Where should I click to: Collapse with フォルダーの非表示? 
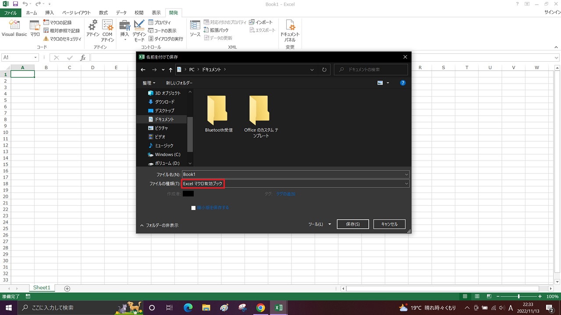(159, 225)
